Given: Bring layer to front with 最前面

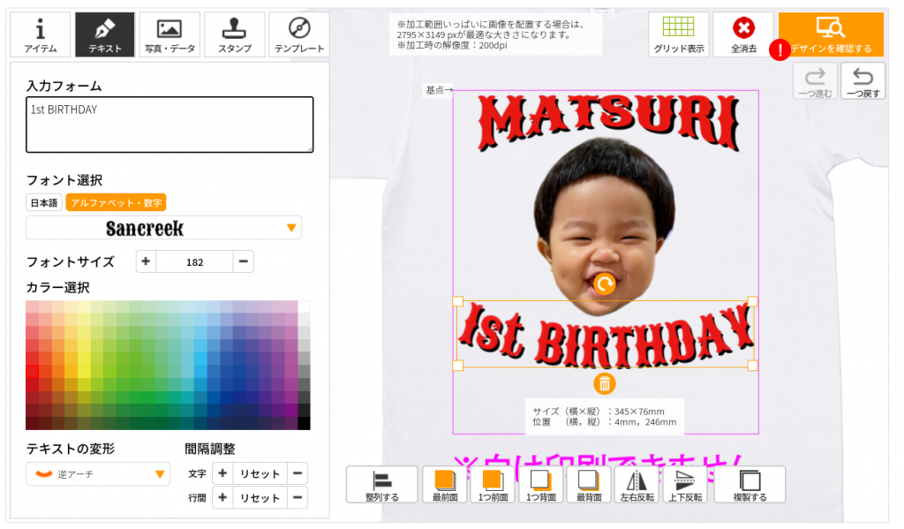Looking at the screenshot, I should click(445, 485).
